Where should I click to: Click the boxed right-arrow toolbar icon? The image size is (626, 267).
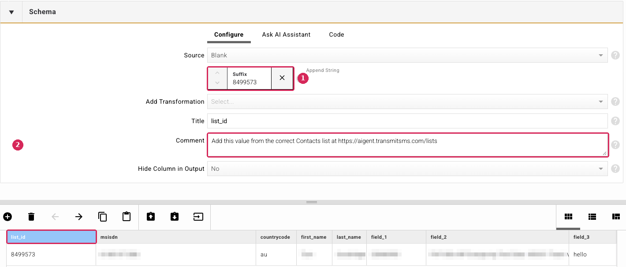point(198,217)
